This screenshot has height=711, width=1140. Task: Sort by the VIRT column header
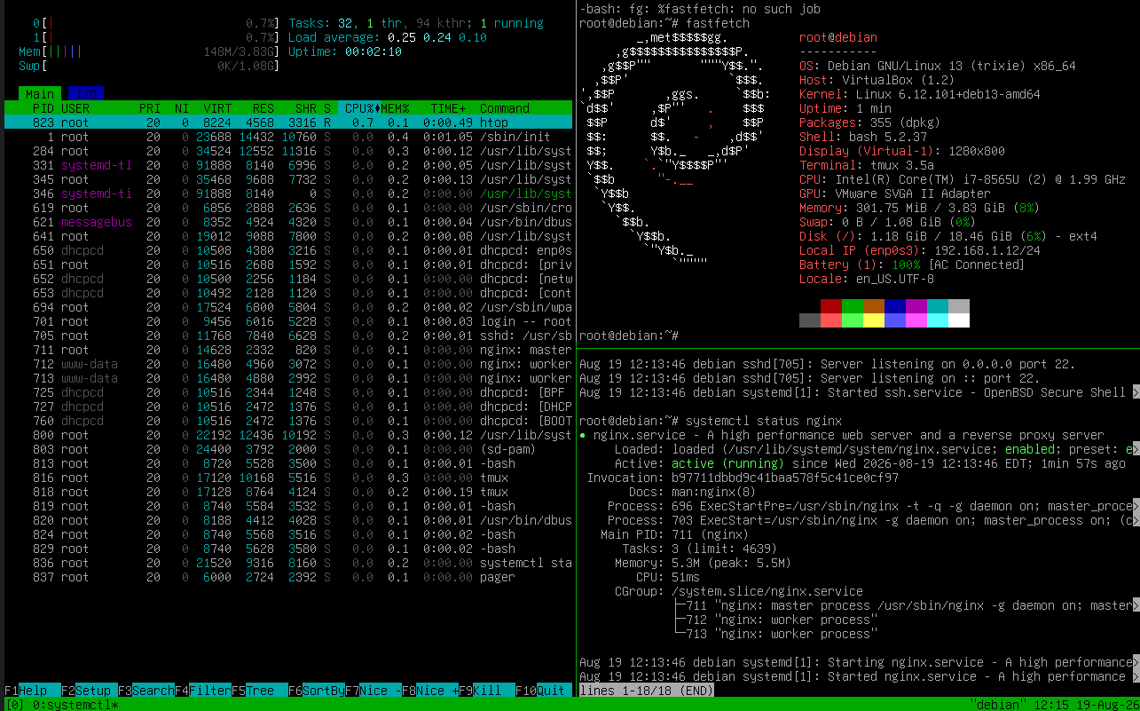[x=217, y=108]
